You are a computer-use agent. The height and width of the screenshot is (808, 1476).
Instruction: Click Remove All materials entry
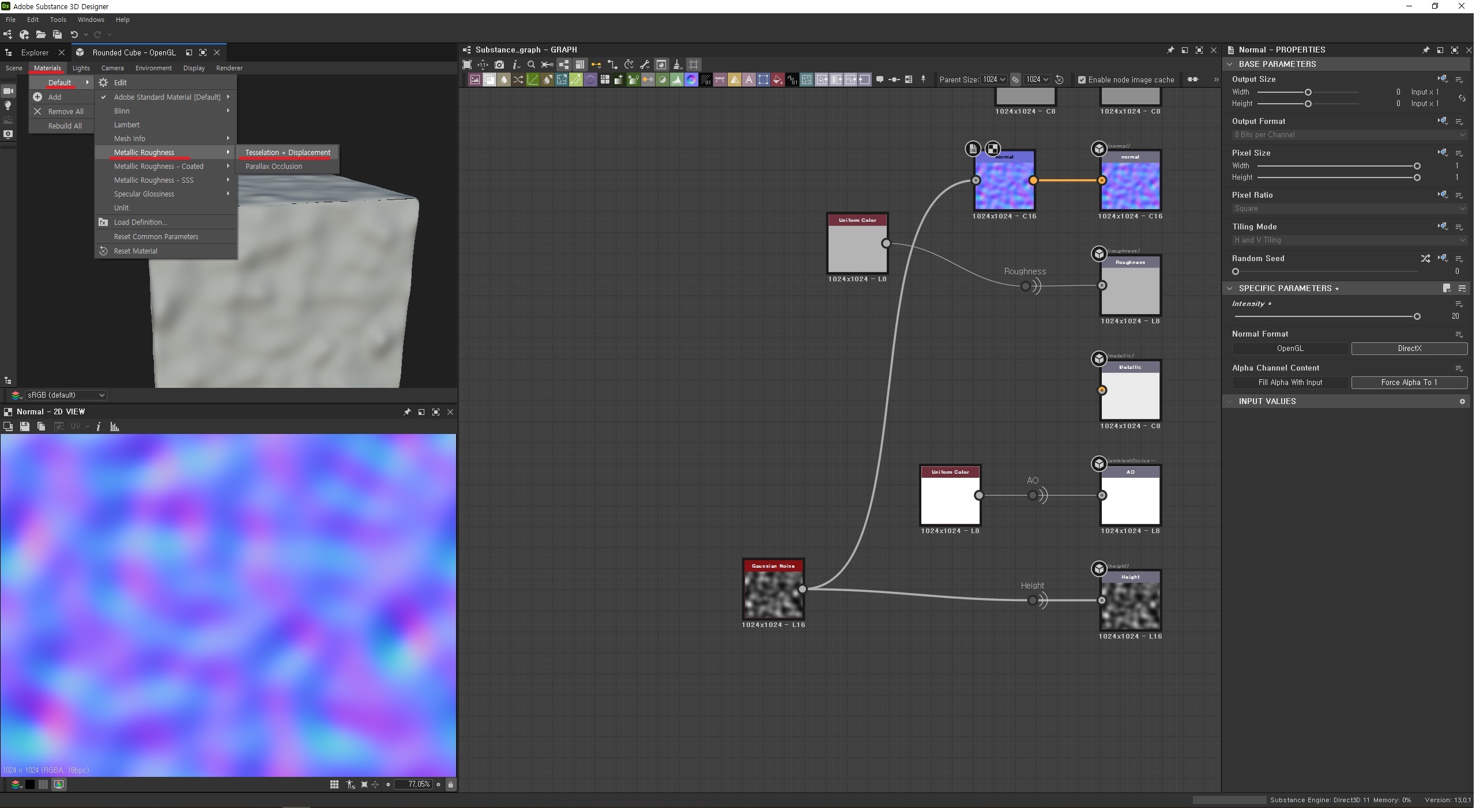[62, 112]
